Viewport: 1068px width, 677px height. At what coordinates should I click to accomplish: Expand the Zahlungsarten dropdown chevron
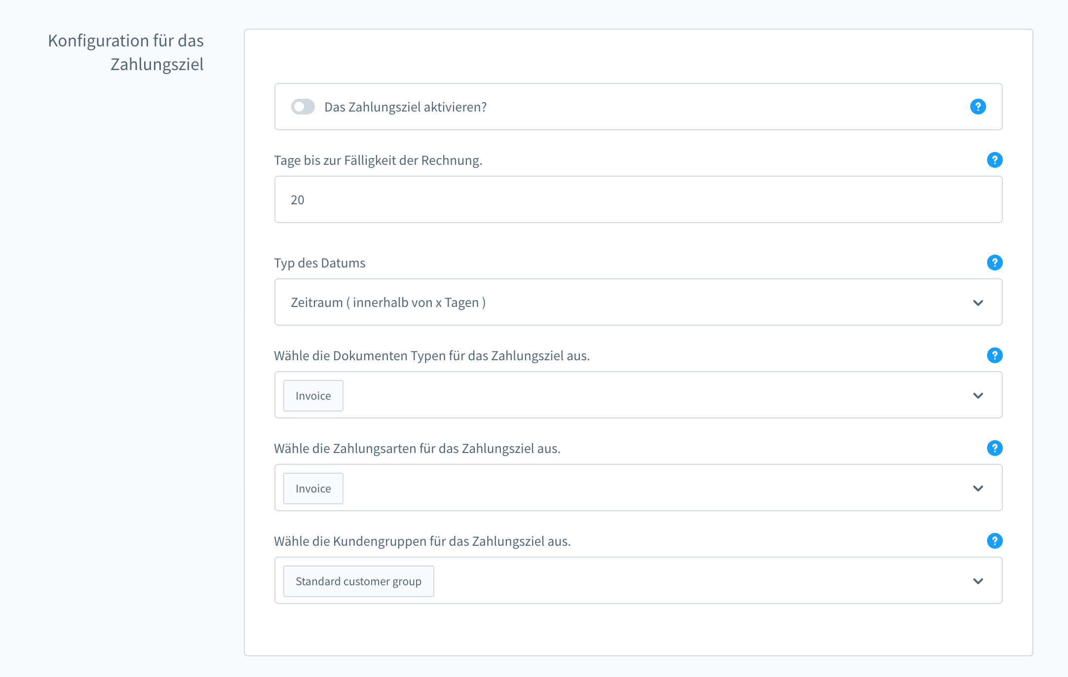978,488
